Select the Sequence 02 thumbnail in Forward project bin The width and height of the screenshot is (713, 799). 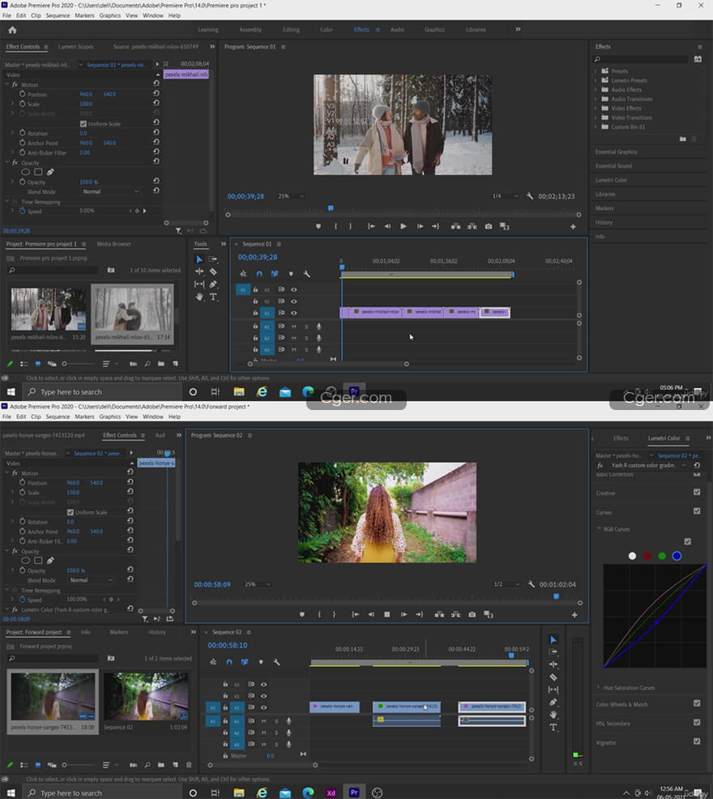145,696
